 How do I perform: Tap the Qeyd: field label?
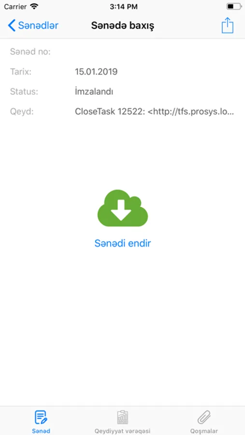(x=22, y=112)
